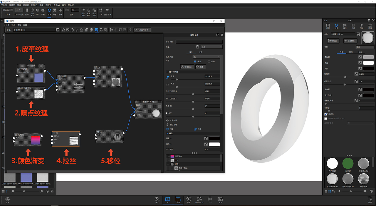Click the 垂直翻转 vertical flip icon
This screenshot has width=376, height=206.
tap(167, 125)
